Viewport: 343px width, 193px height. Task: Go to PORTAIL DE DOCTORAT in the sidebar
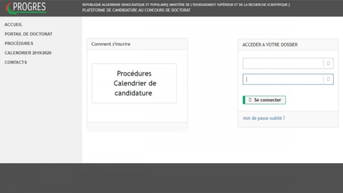pyautogui.click(x=29, y=34)
